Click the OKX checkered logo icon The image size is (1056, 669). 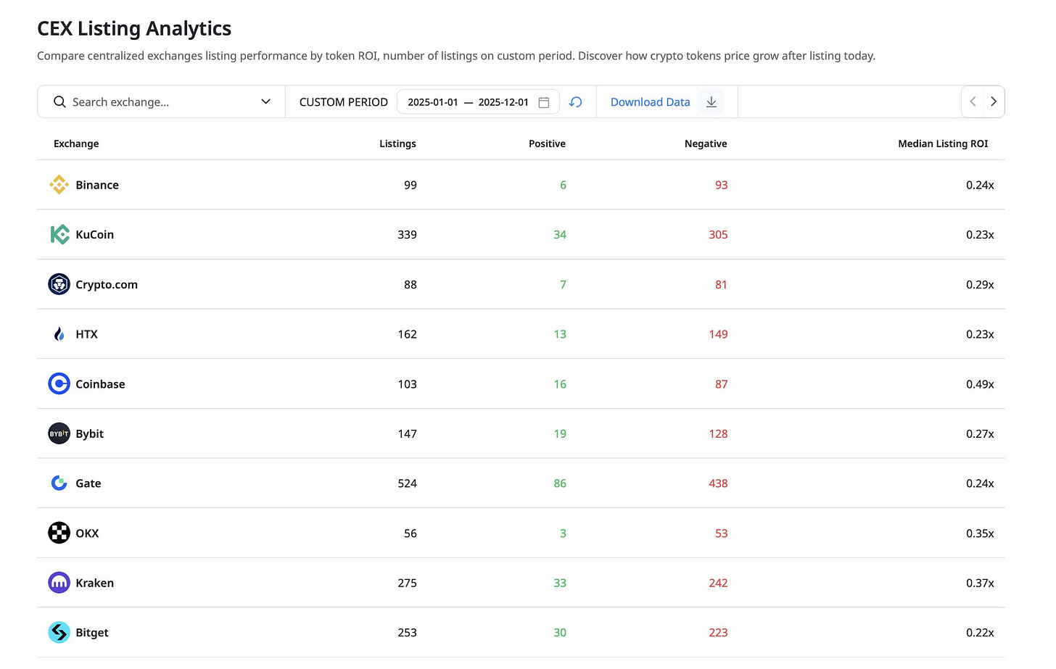(59, 533)
